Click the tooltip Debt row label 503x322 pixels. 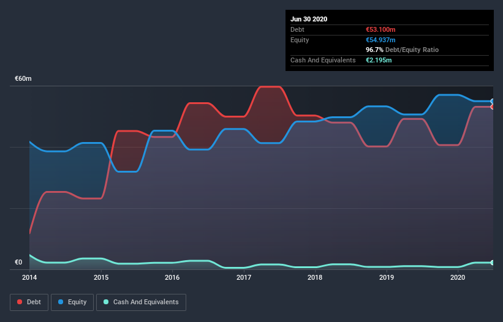point(297,29)
